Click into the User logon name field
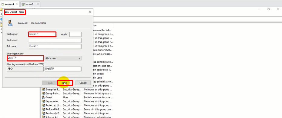The width and height of the screenshot is (282, 118). tap(25, 58)
